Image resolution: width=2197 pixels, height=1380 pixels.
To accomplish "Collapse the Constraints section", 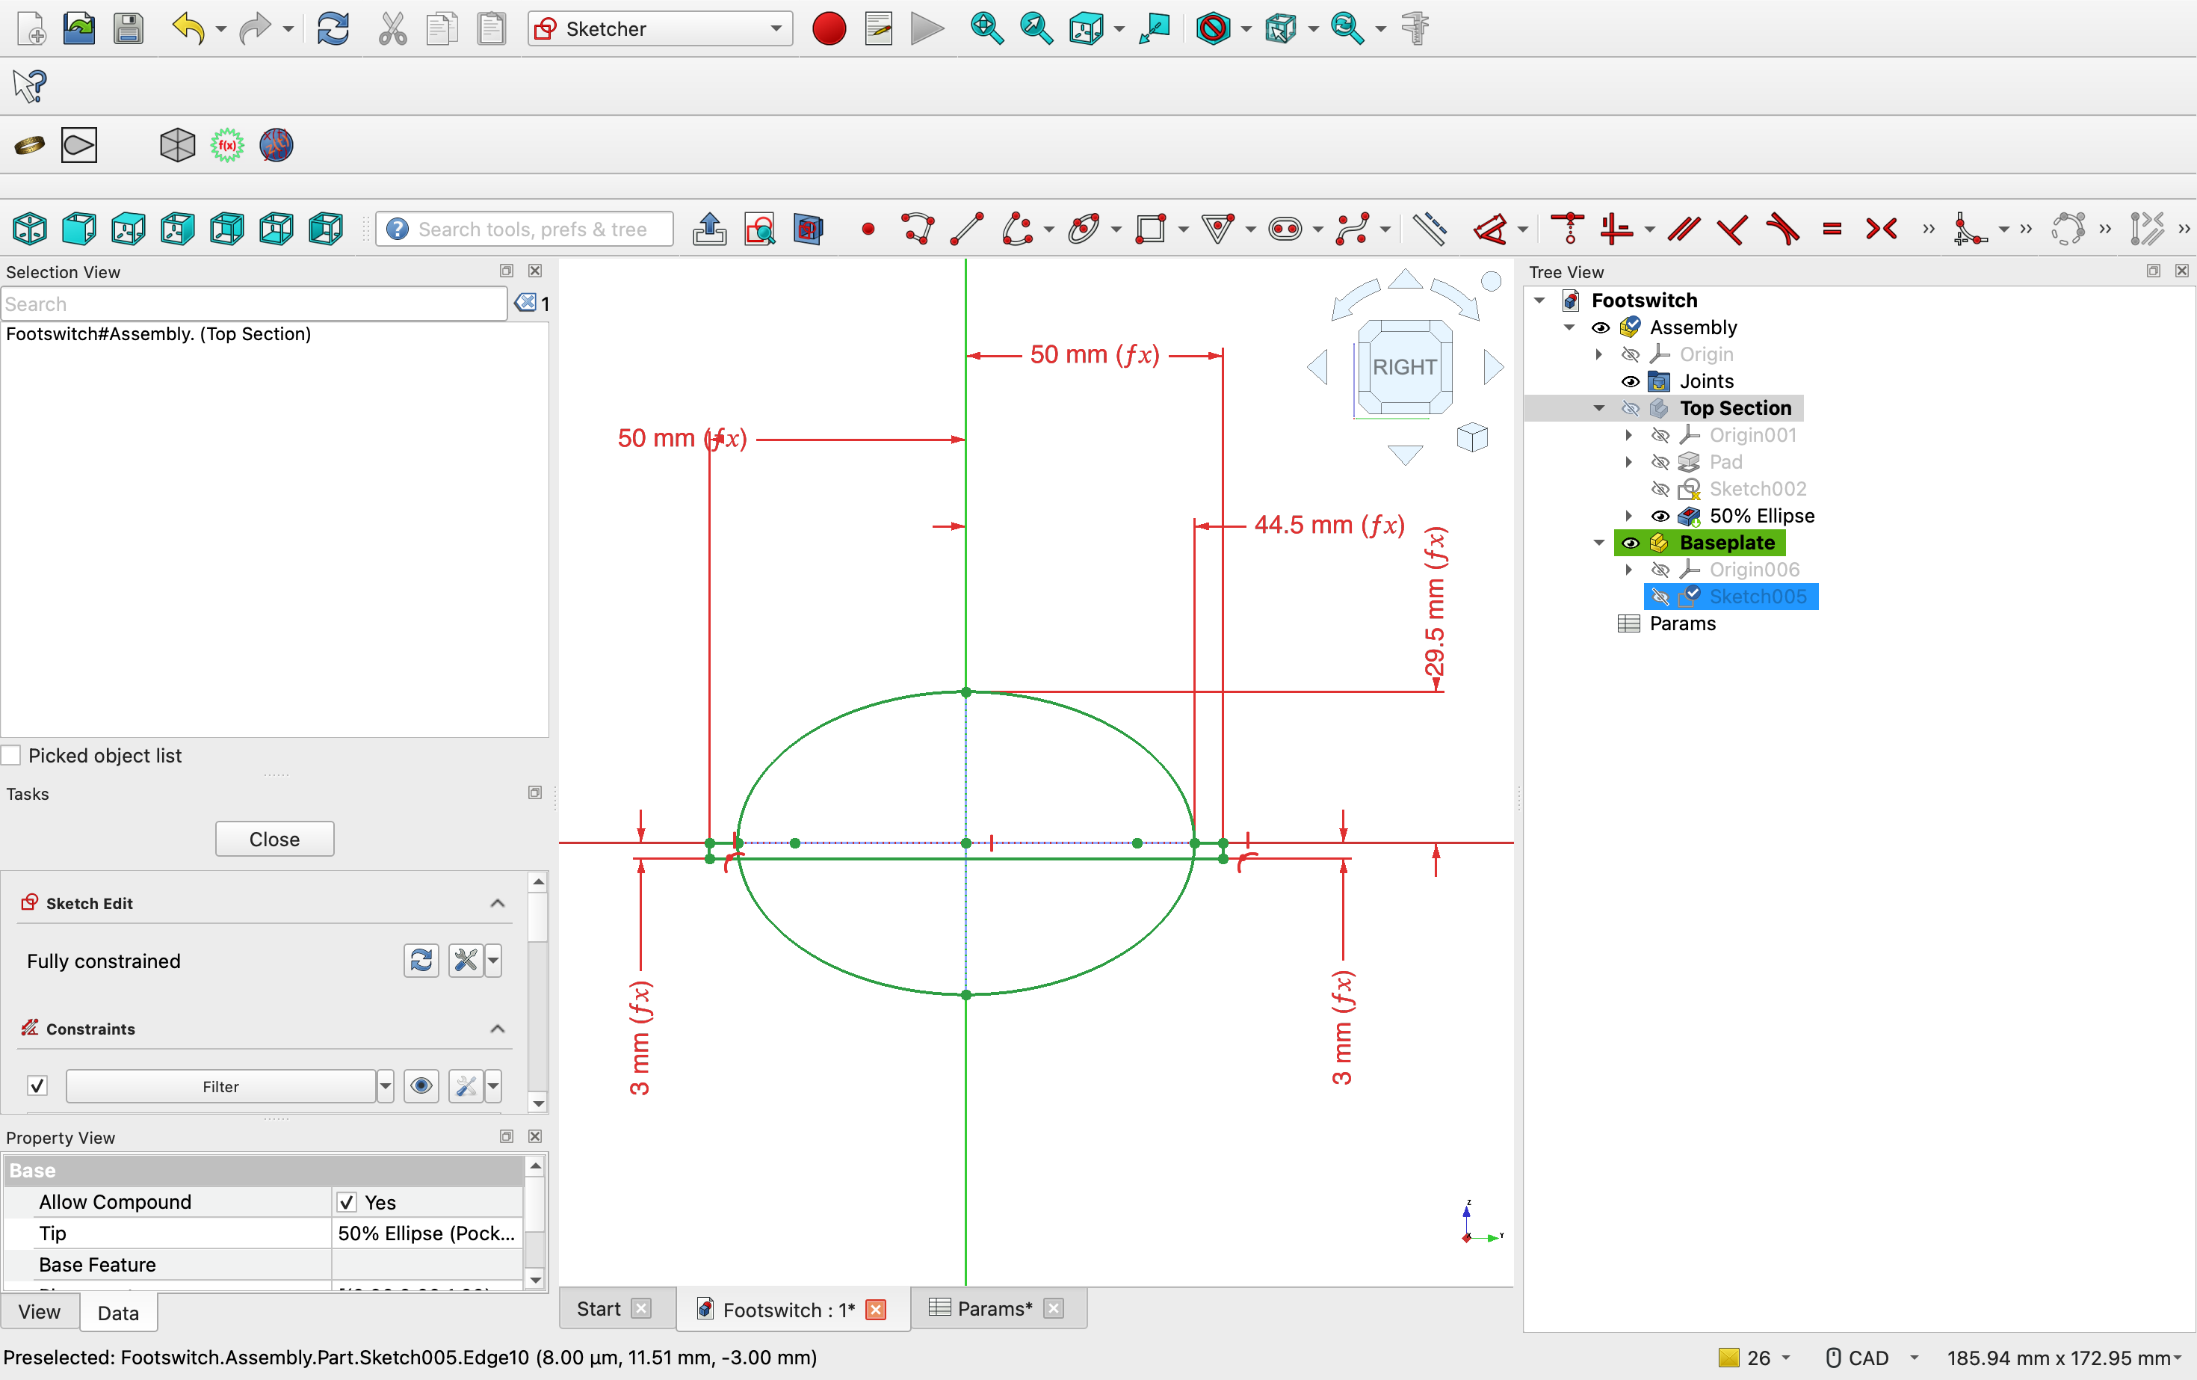I will pos(497,1029).
